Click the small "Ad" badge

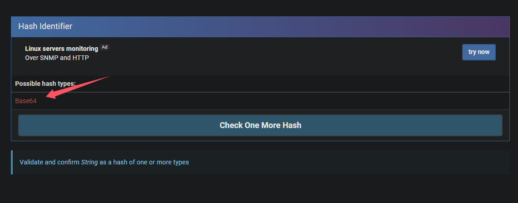pos(105,47)
